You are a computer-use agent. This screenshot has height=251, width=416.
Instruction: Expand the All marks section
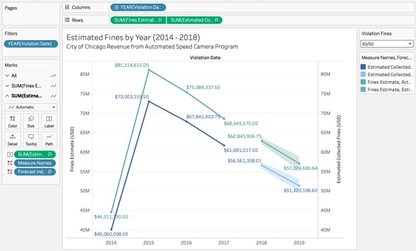[7, 75]
